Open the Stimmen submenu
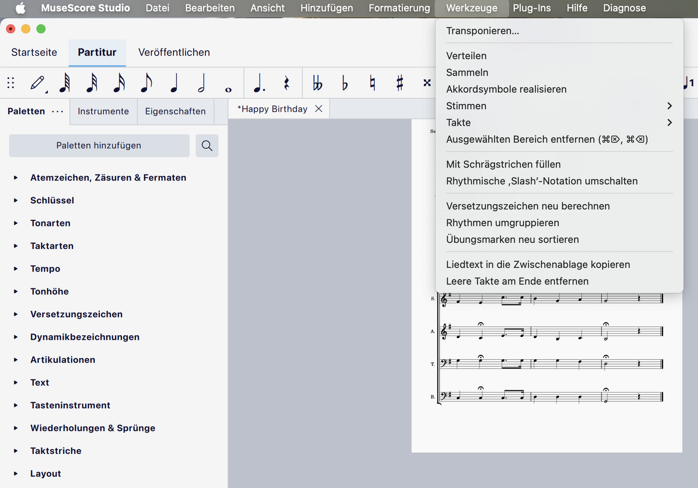Image resolution: width=698 pixels, height=488 pixels. (559, 106)
